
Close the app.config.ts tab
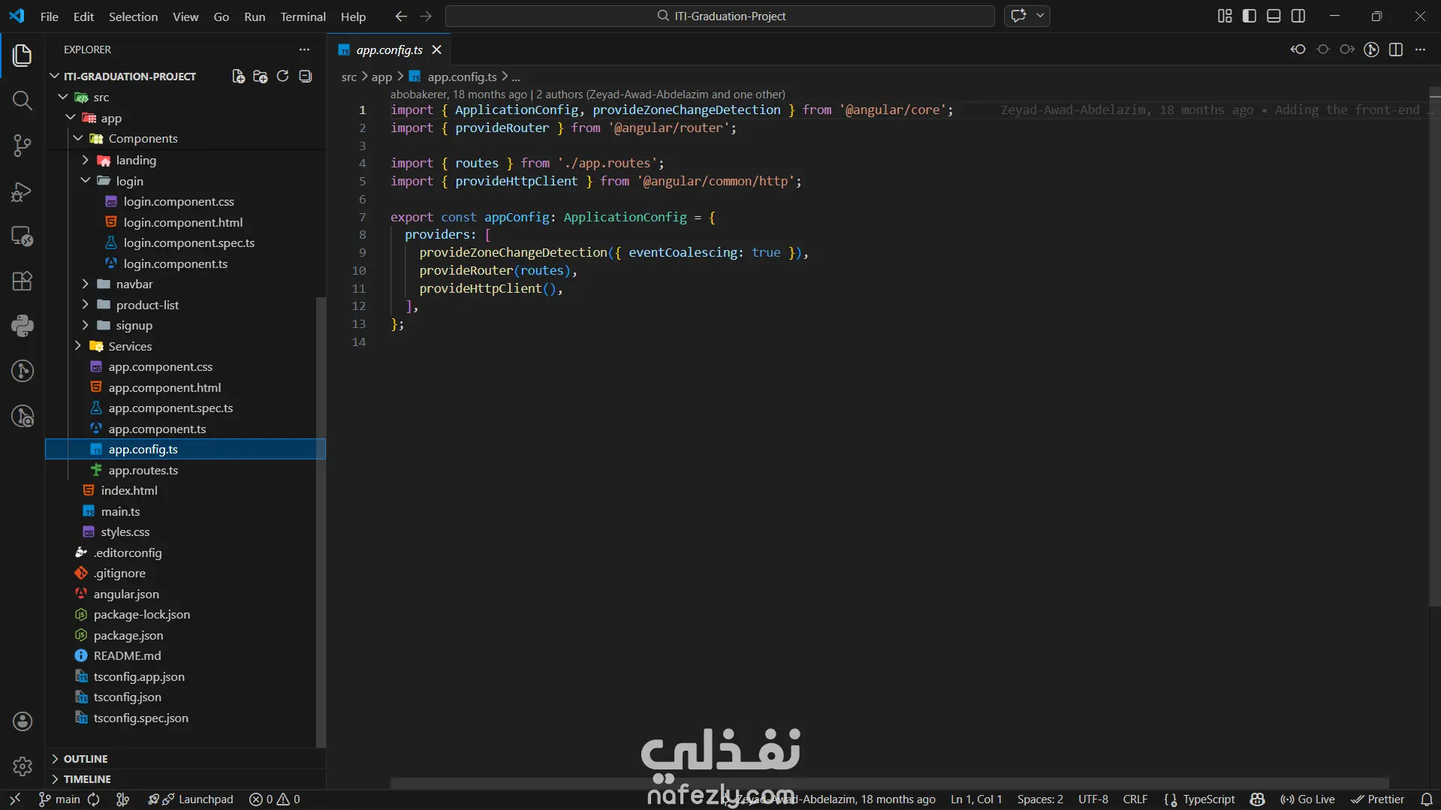tap(437, 50)
